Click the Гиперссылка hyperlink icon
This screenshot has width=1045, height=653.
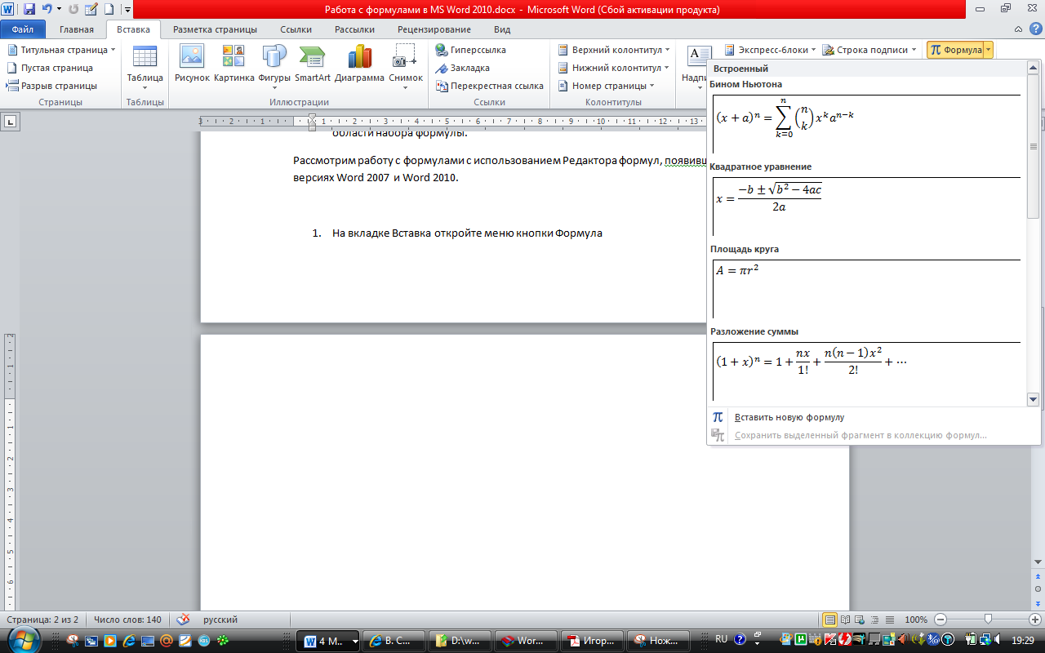(471, 50)
